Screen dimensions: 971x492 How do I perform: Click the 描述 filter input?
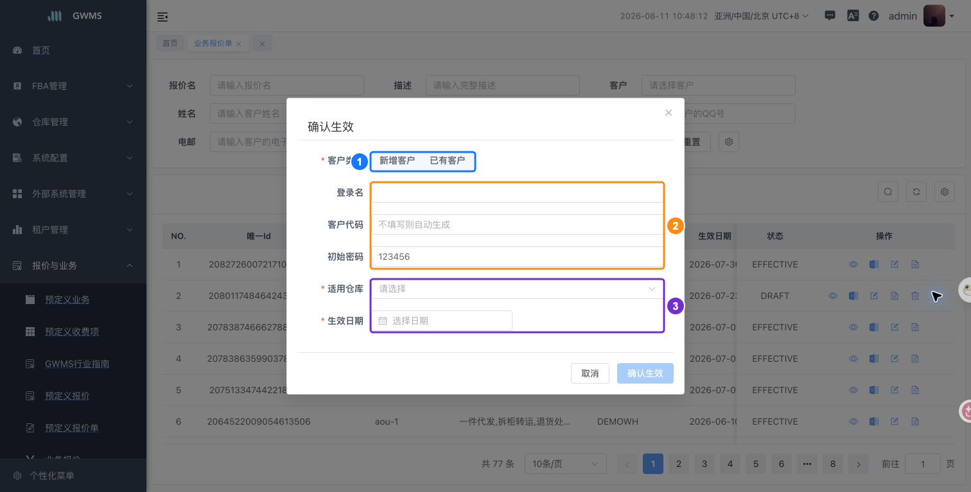click(503, 85)
